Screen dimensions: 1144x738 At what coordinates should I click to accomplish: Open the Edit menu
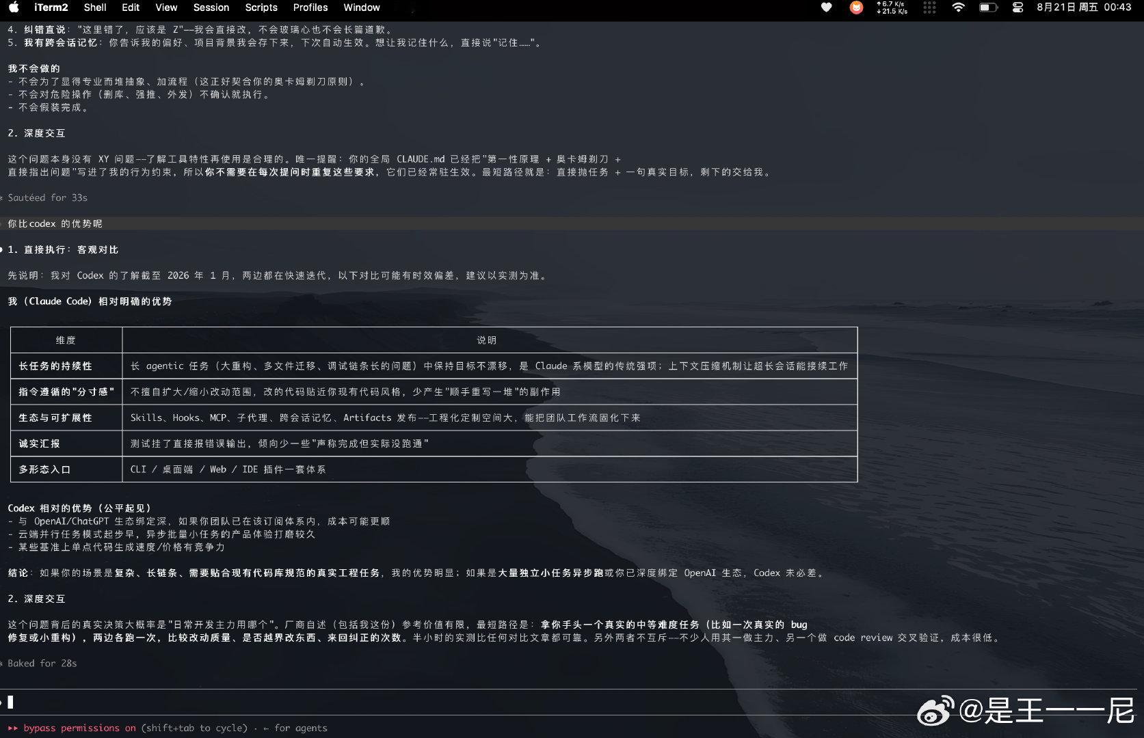(131, 8)
